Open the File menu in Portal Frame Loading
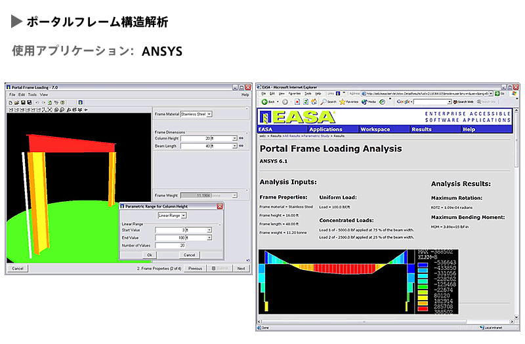Viewport: 525px width, 344px height. (12, 94)
